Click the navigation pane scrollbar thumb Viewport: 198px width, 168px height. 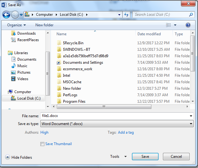point(47,74)
